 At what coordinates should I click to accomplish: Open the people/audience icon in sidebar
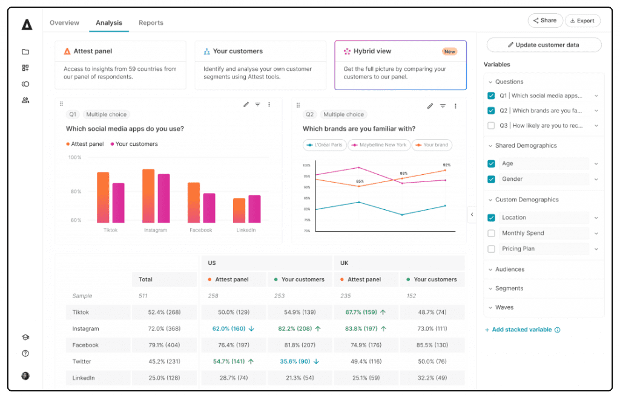25,100
